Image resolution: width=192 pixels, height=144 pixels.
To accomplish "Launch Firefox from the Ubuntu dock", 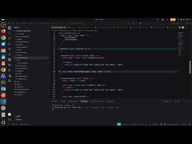I will click(3, 31).
